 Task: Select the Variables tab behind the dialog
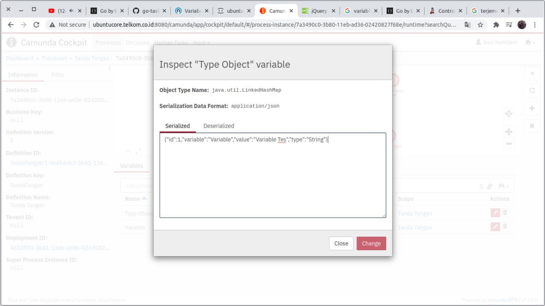pos(132,166)
